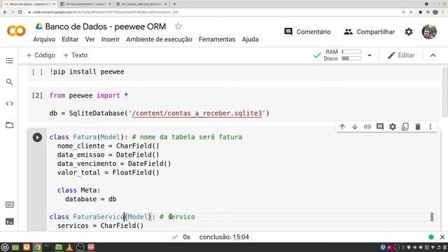Mirror cell in tab icon
Screen dimensions: 448x252
[405, 127]
